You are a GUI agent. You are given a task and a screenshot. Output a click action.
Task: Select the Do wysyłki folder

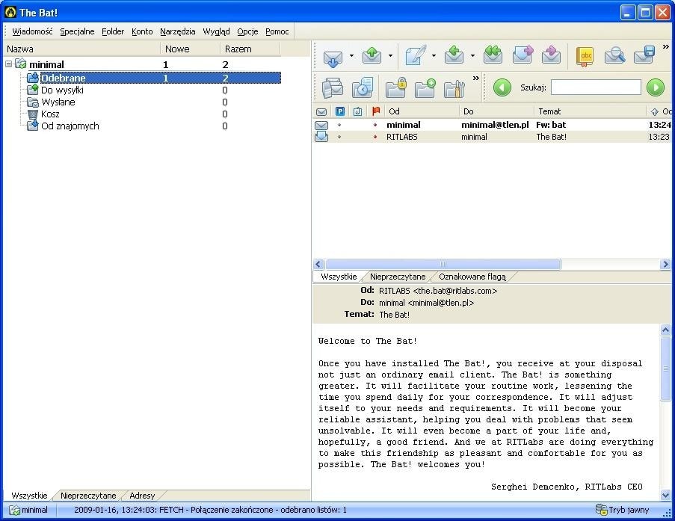(x=63, y=90)
